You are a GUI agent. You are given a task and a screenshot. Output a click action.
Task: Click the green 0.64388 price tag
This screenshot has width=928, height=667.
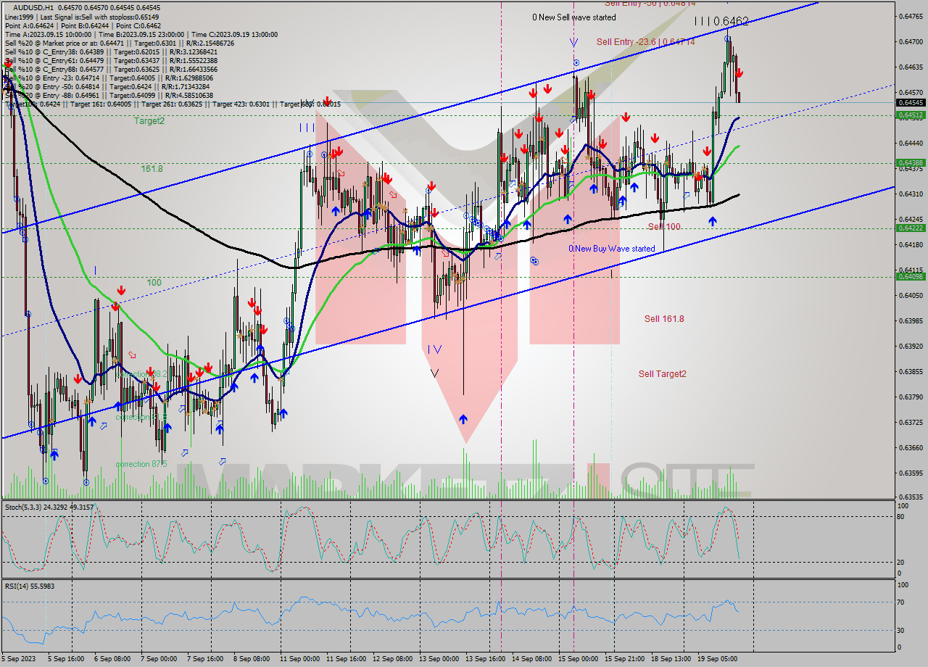911,162
